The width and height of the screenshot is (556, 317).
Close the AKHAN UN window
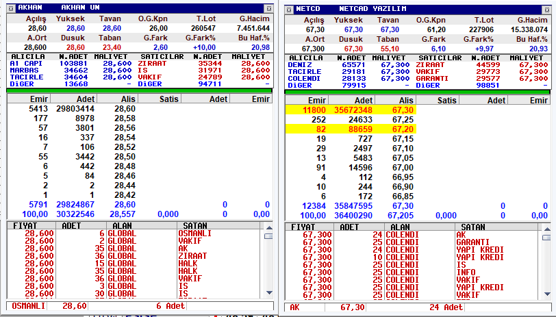pyautogui.click(x=269, y=8)
